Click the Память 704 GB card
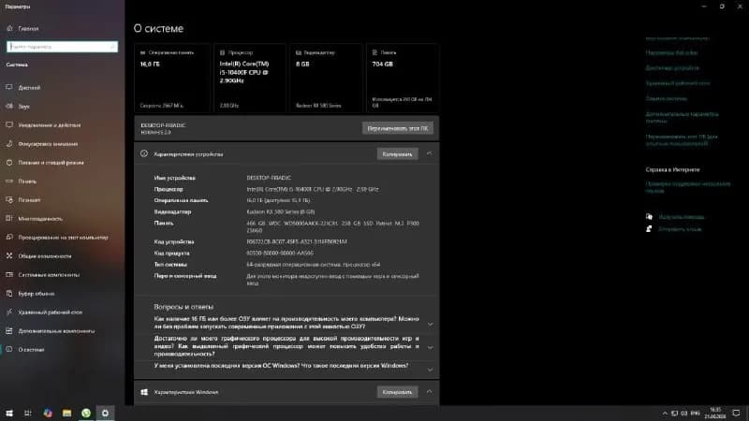The height and width of the screenshot is (421, 749). pyautogui.click(x=403, y=79)
